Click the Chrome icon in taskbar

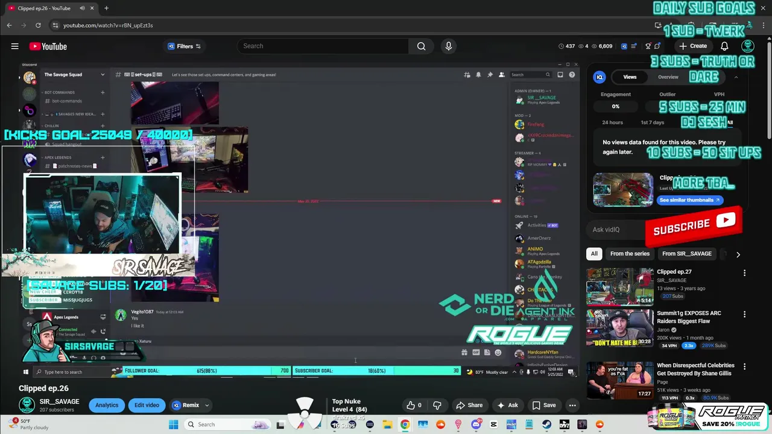(405, 424)
